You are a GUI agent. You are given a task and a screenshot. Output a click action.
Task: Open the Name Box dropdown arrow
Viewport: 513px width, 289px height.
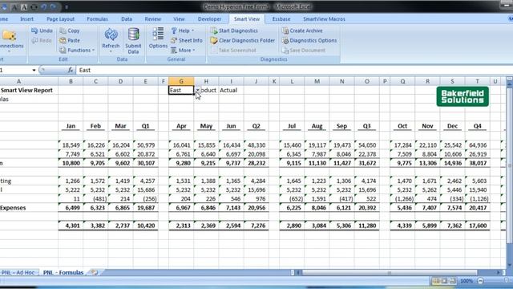34,70
